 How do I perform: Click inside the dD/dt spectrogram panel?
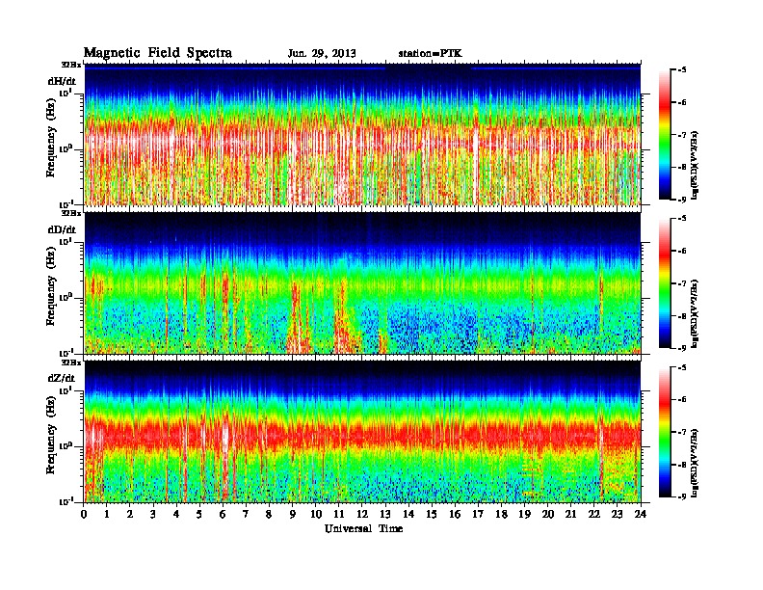(362, 282)
